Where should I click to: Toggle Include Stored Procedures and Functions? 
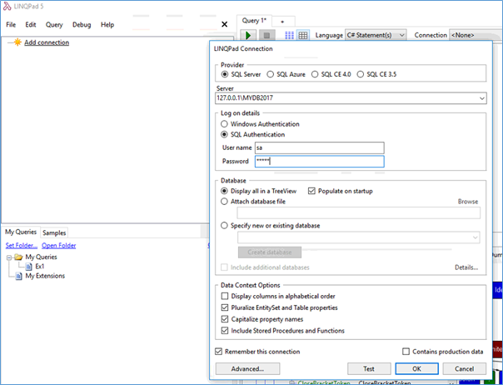click(x=225, y=330)
